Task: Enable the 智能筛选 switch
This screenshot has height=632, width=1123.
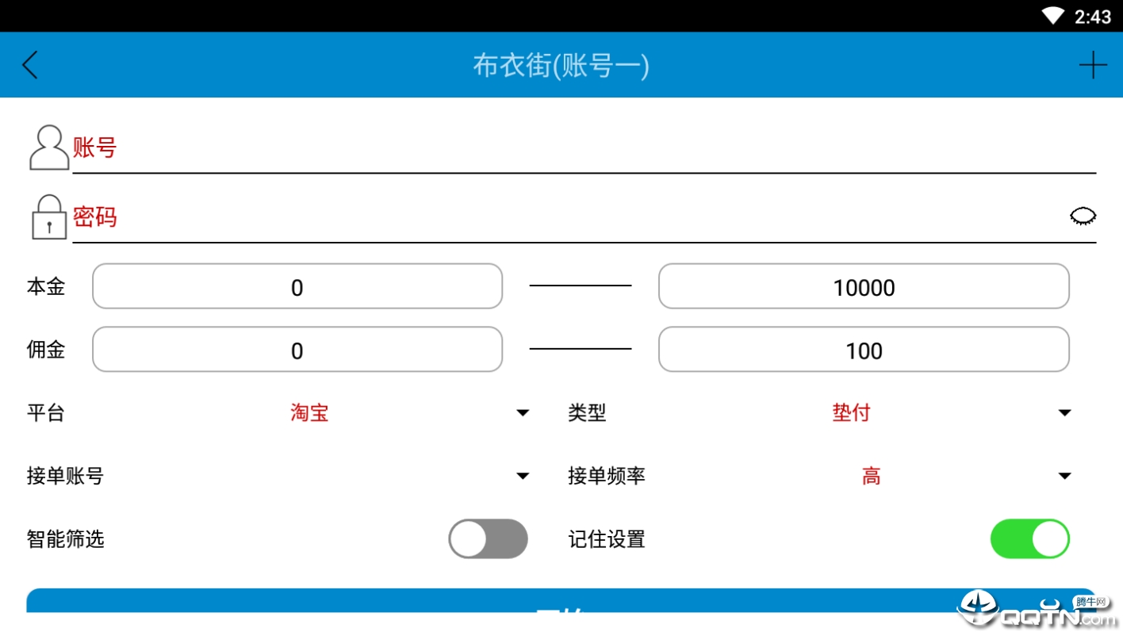Action: pos(488,539)
